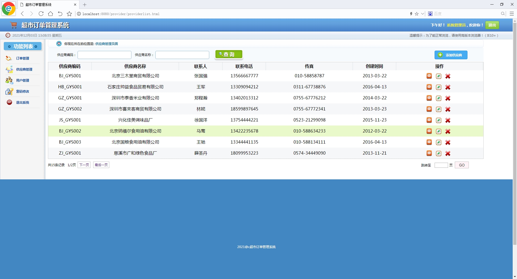Select the 超市订单管理系统 browser tab
Viewport: 517px width, 279px height.
(x=45, y=5)
